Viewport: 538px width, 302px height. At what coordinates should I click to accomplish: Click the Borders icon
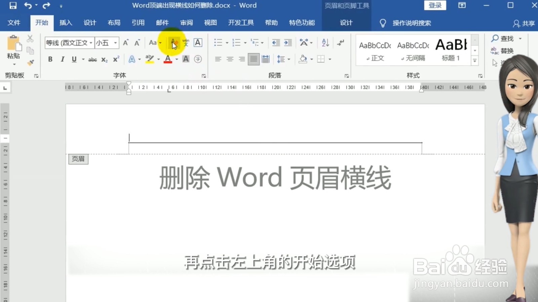coord(321,59)
